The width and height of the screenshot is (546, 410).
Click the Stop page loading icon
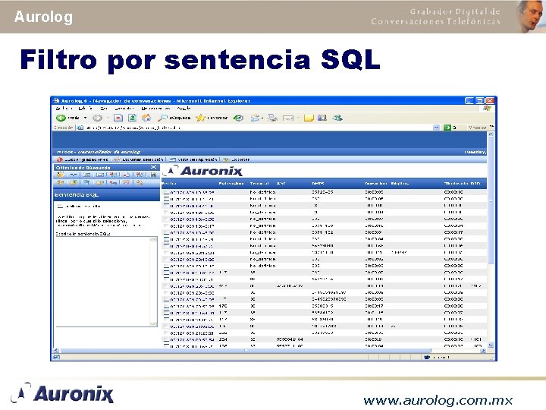pos(118,118)
